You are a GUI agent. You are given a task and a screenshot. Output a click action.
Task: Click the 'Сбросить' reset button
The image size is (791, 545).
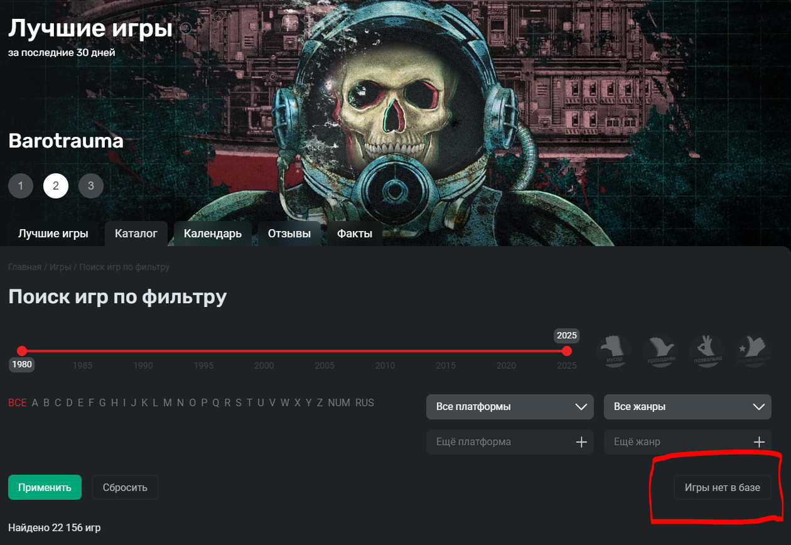(125, 487)
